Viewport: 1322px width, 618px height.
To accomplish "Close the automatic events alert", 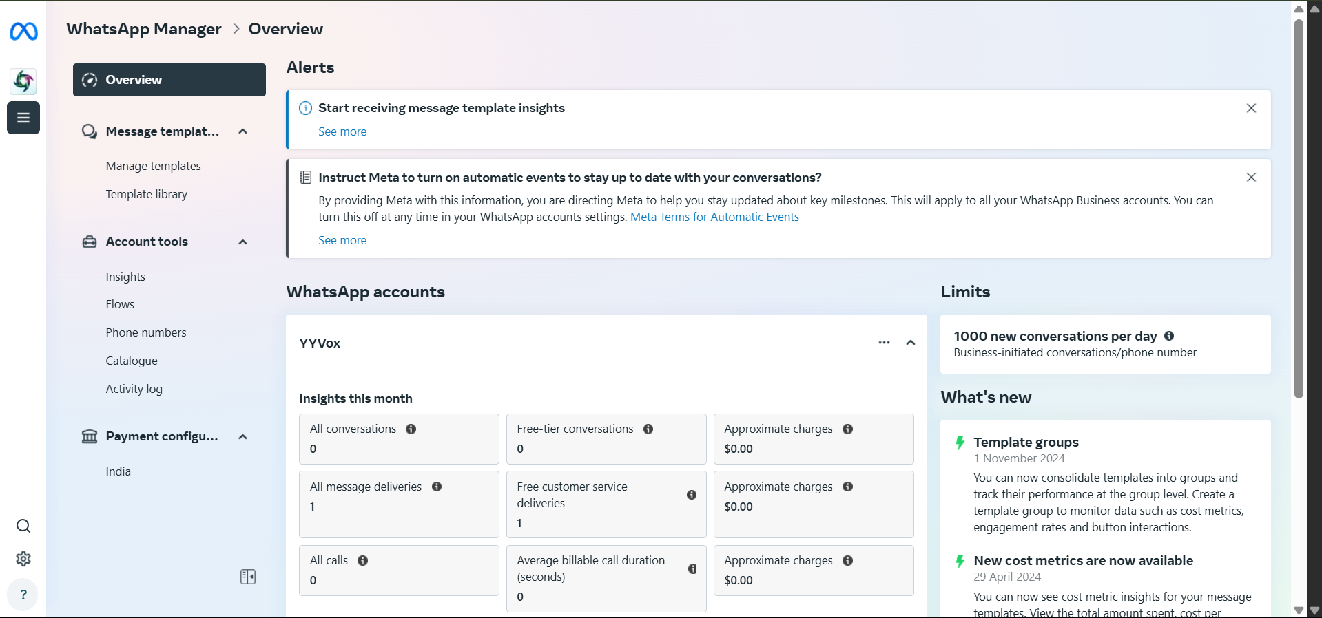I will (x=1251, y=178).
